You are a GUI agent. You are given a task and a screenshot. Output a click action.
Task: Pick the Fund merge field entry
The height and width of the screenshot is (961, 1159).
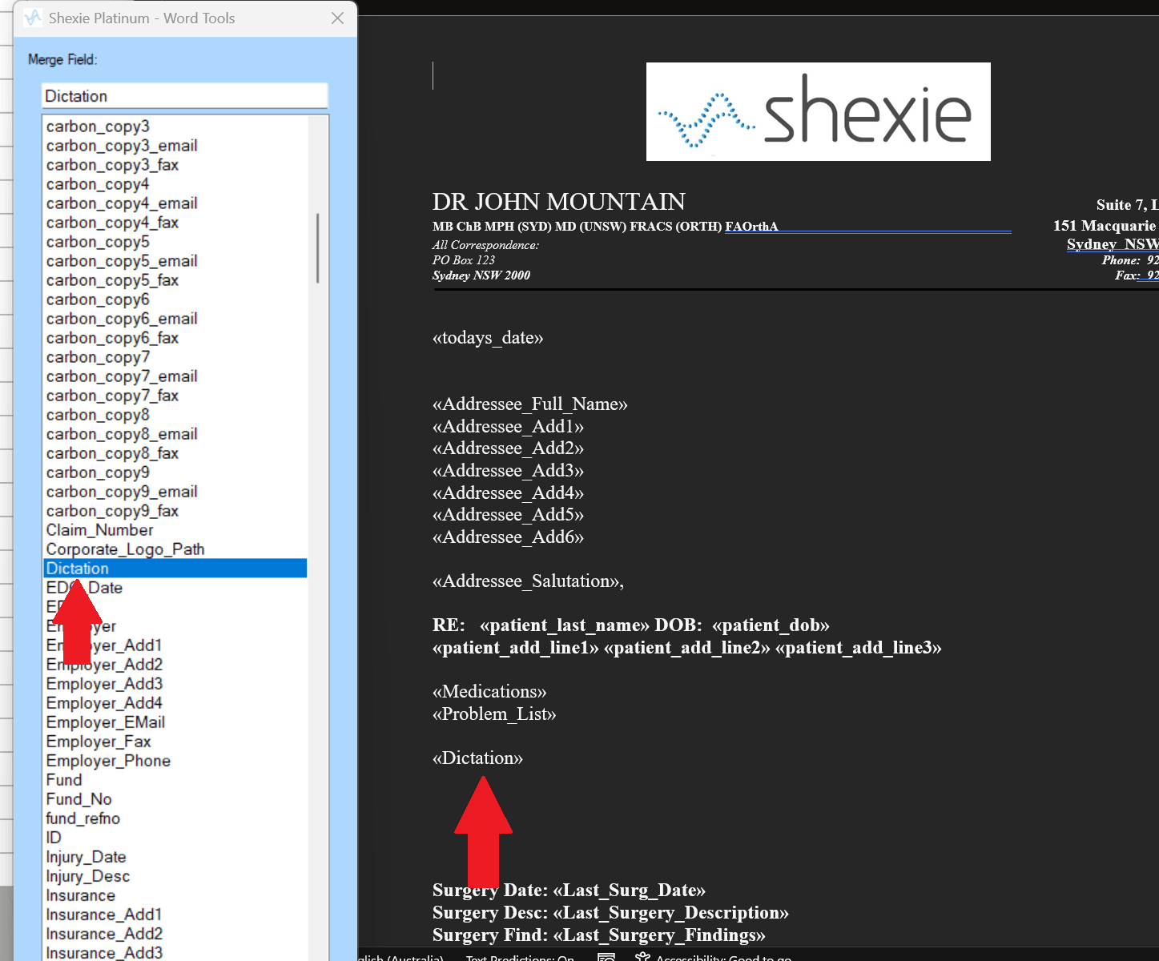click(175, 780)
